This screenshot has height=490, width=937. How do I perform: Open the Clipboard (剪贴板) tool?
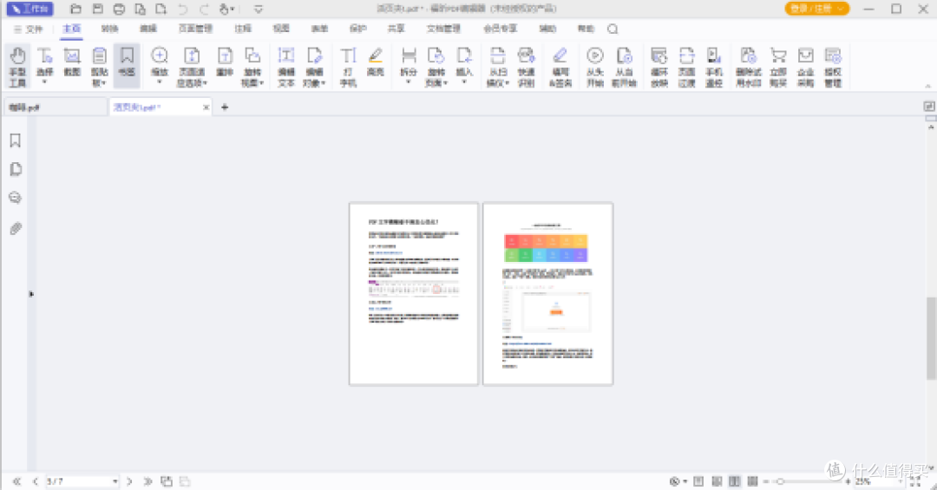[x=99, y=66]
